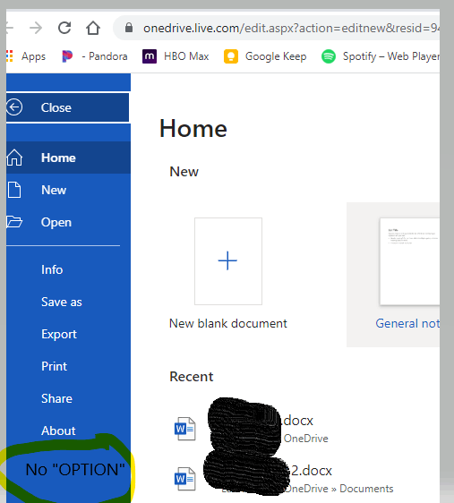Viewport: 454px width, 503px height.
Task: Open the Print section
Action: pos(55,366)
